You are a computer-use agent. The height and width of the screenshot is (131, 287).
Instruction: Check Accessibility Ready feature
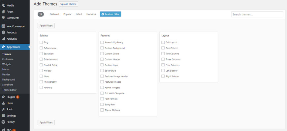(x=102, y=42)
